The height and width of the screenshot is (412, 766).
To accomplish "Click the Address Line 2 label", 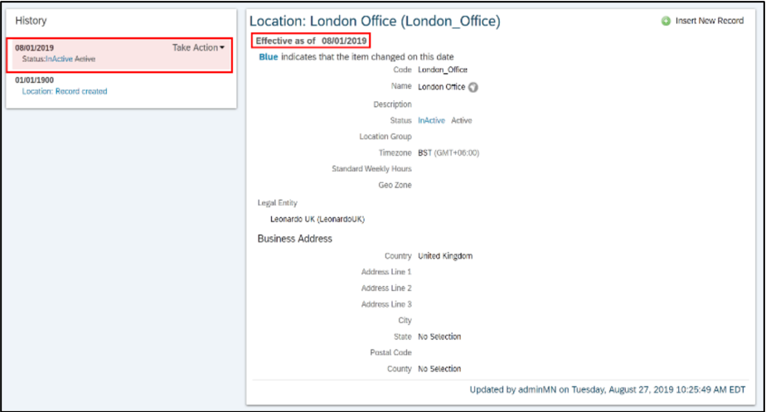I will [x=386, y=288].
